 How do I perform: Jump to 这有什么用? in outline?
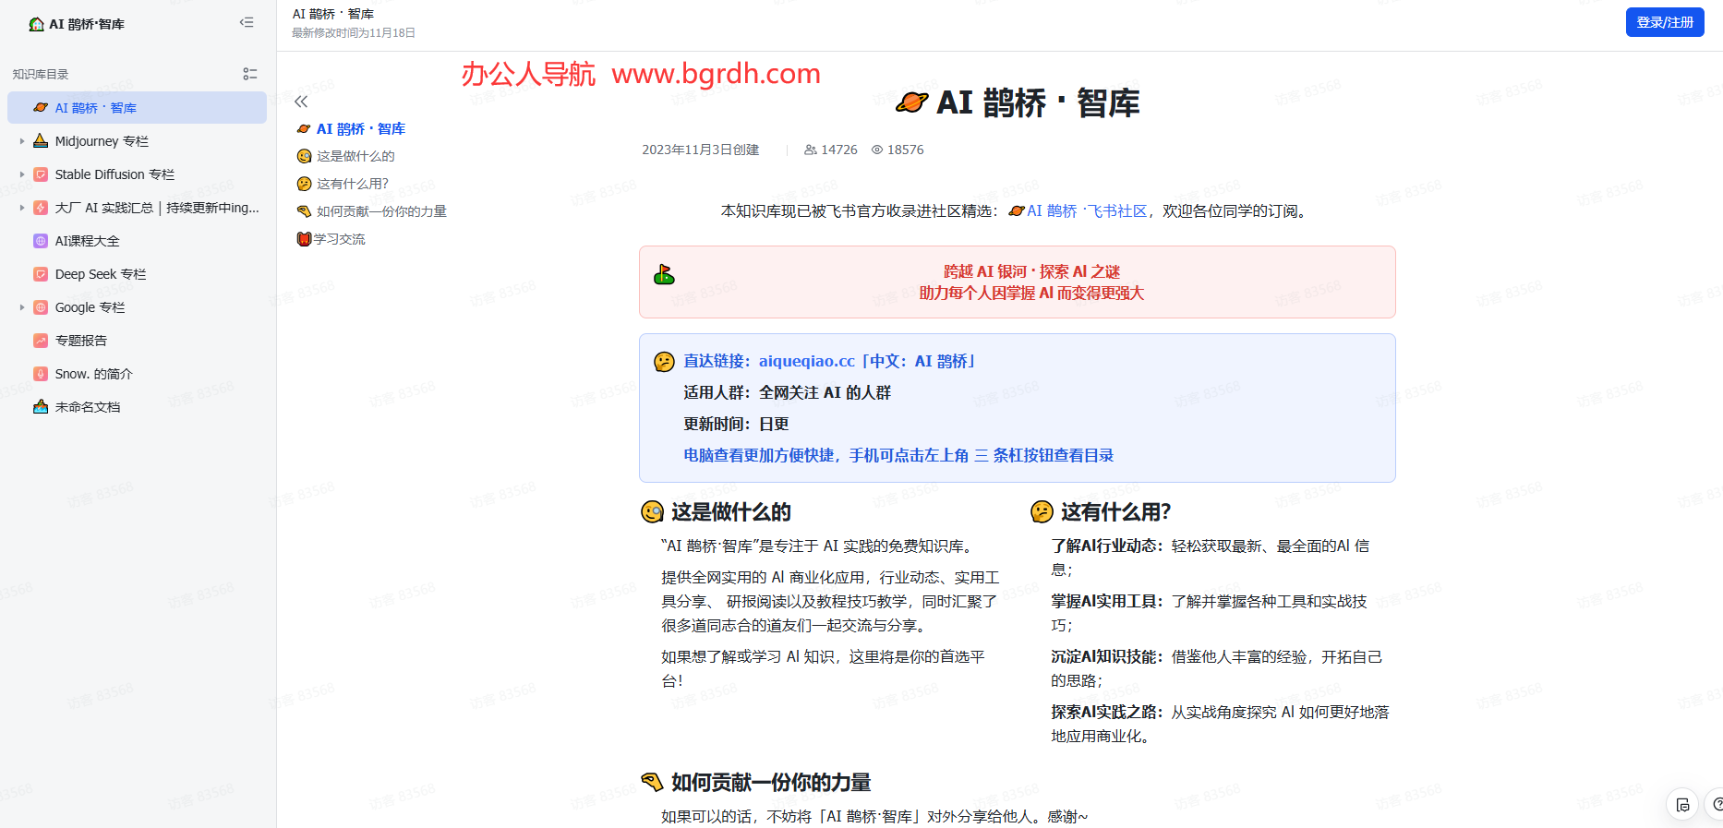[353, 184]
